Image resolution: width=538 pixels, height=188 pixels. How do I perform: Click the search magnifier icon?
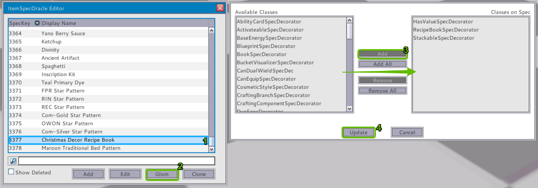13,161
